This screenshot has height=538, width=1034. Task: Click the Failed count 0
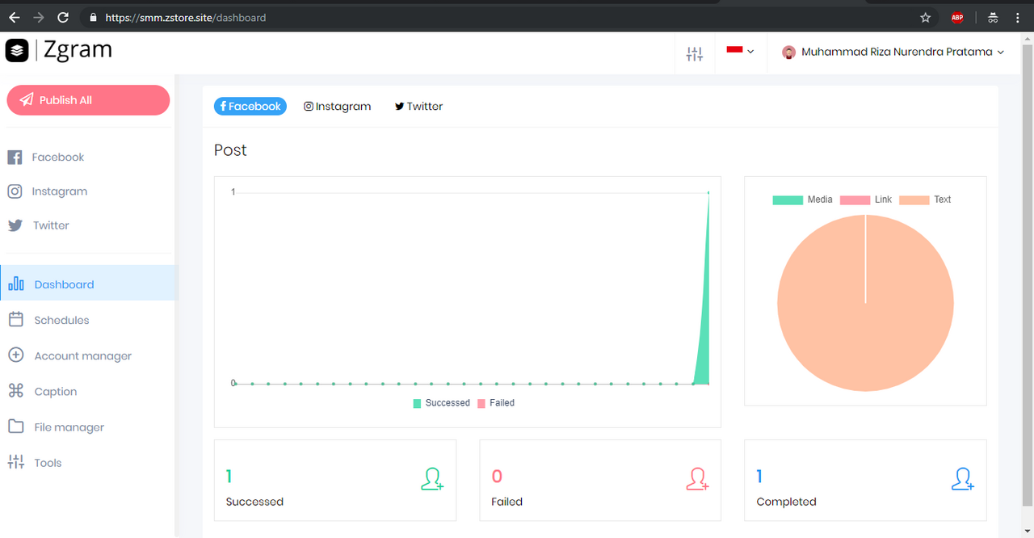[497, 477]
